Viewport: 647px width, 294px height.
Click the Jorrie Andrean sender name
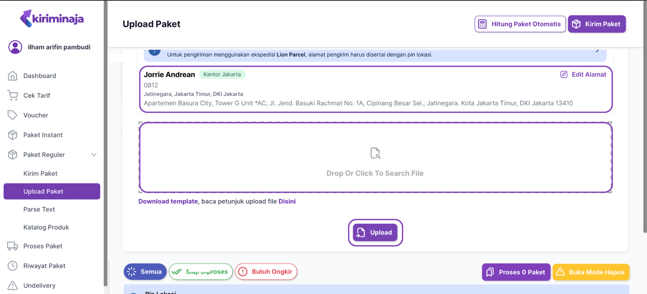coord(170,75)
